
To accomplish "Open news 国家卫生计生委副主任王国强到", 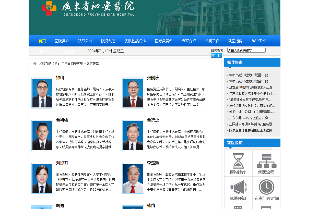I will 252,130.
